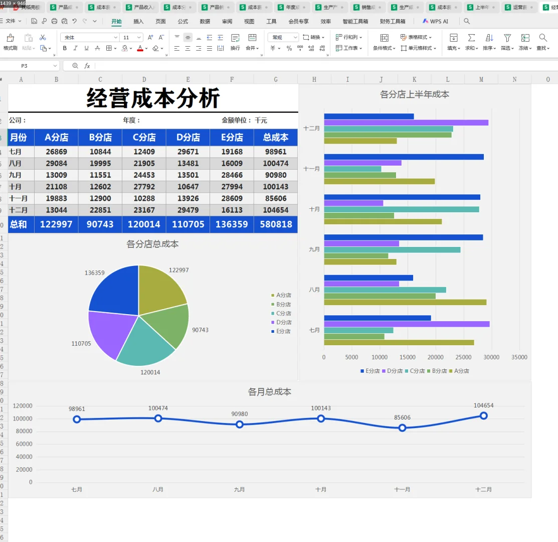Select column header E
558x542 pixels.
pyautogui.click(x=188, y=79)
